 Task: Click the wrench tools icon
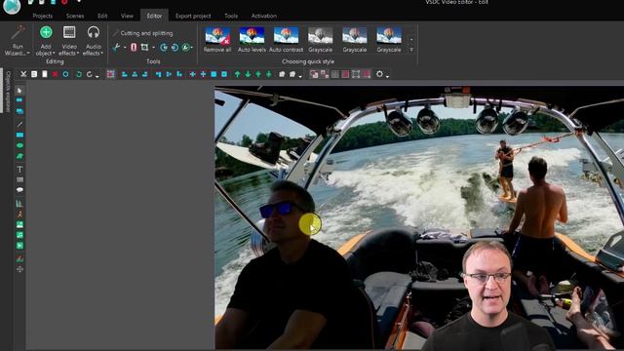point(116,48)
